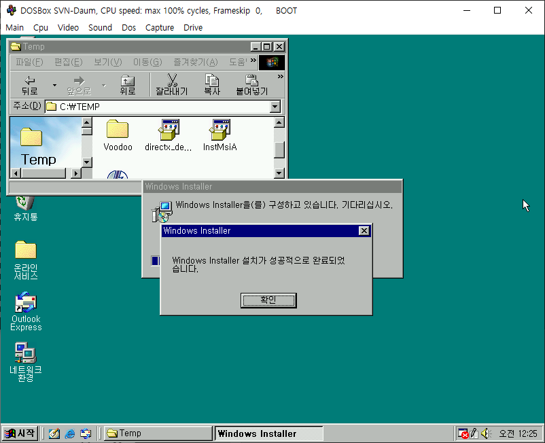Click the 복사 copy toolbar button
Image resolution: width=545 pixels, height=443 pixels.
coord(211,85)
